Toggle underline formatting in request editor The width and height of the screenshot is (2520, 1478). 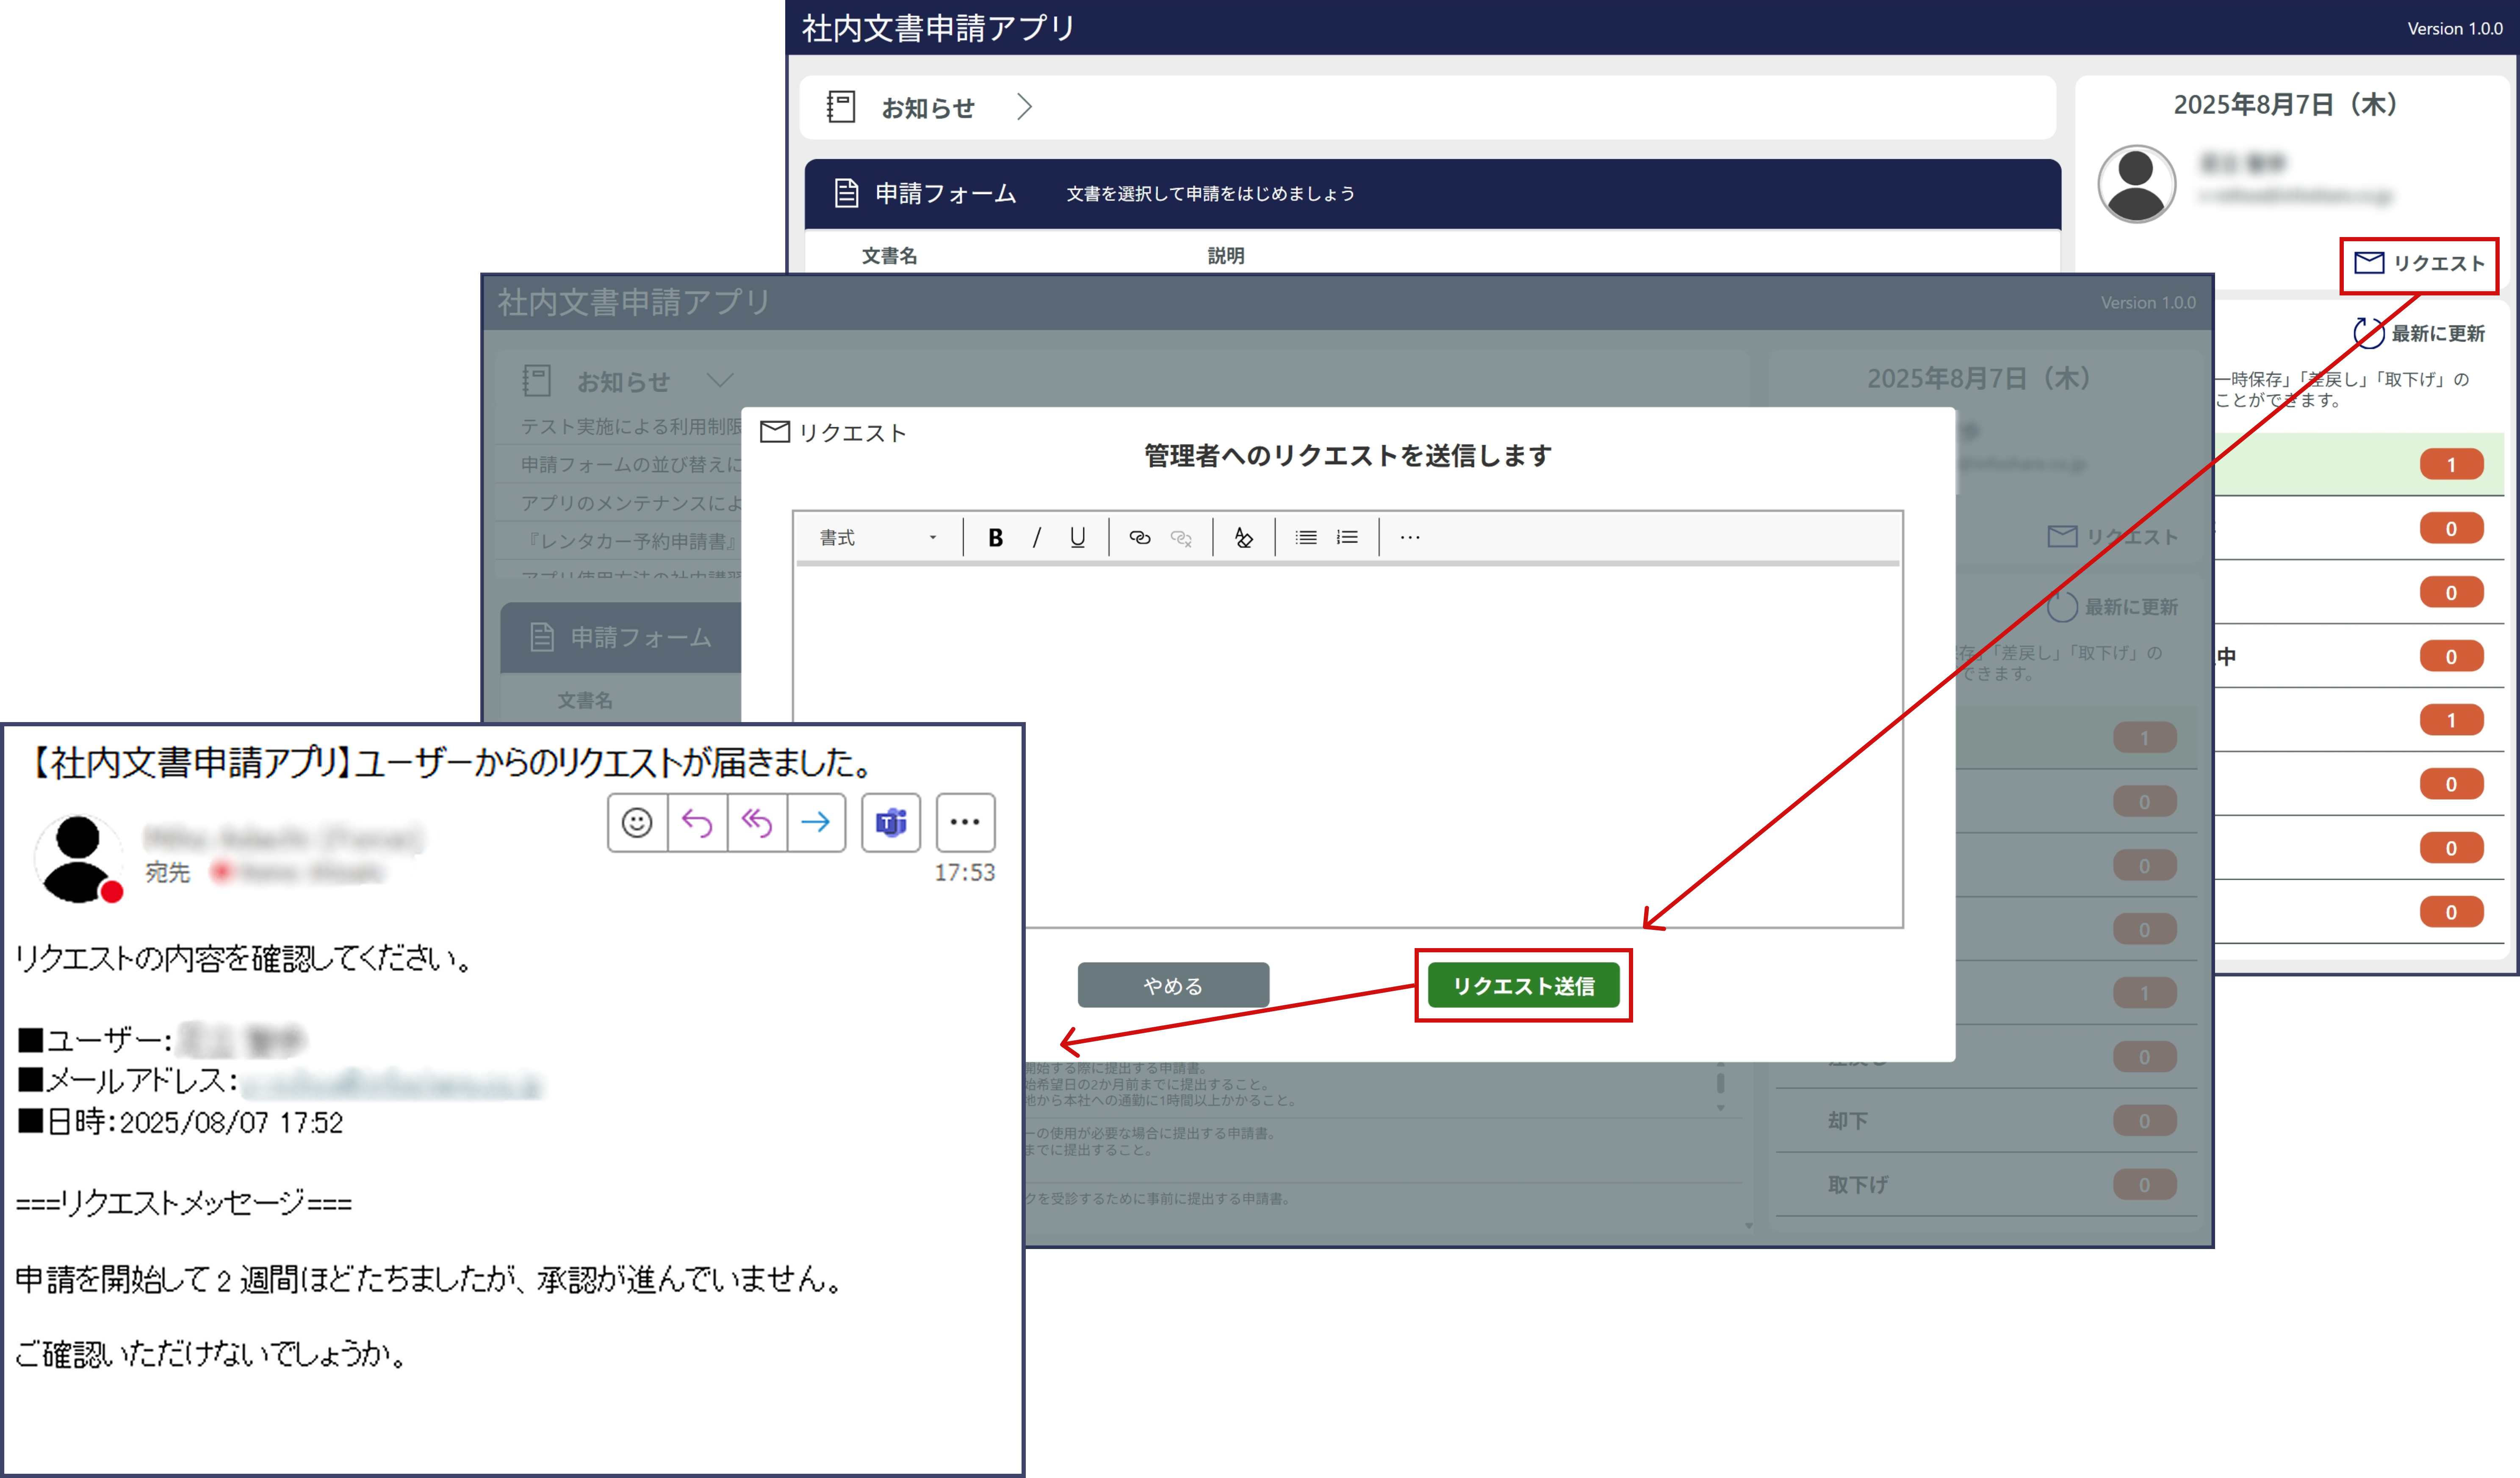1077,538
